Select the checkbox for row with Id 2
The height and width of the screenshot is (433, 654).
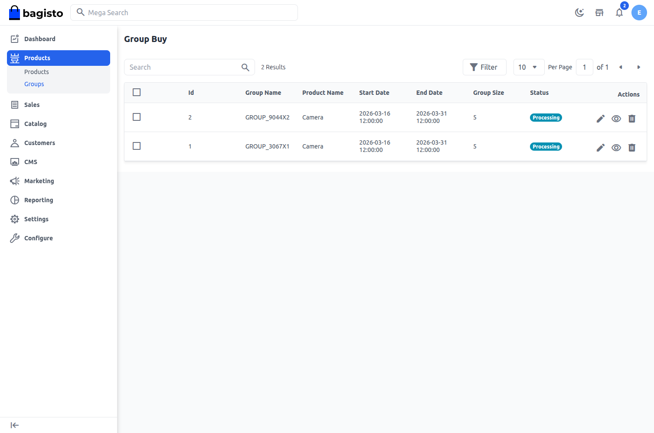point(137,117)
